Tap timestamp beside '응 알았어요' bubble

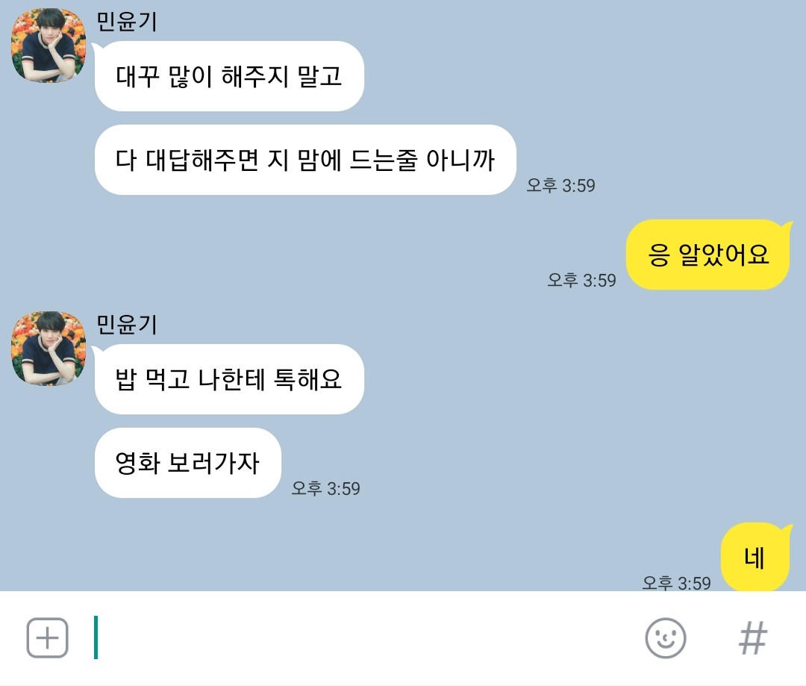[581, 280]
